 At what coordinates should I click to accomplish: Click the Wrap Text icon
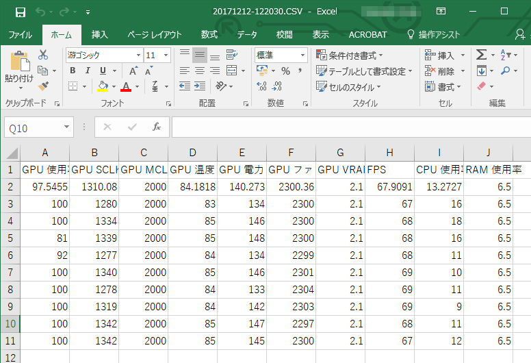coord(232,55)
